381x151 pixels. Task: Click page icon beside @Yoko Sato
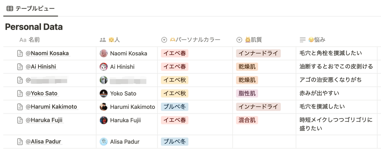20,93
